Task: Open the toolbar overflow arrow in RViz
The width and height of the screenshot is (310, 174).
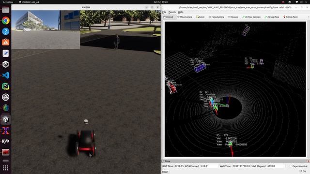Action: tap(309, 17)
